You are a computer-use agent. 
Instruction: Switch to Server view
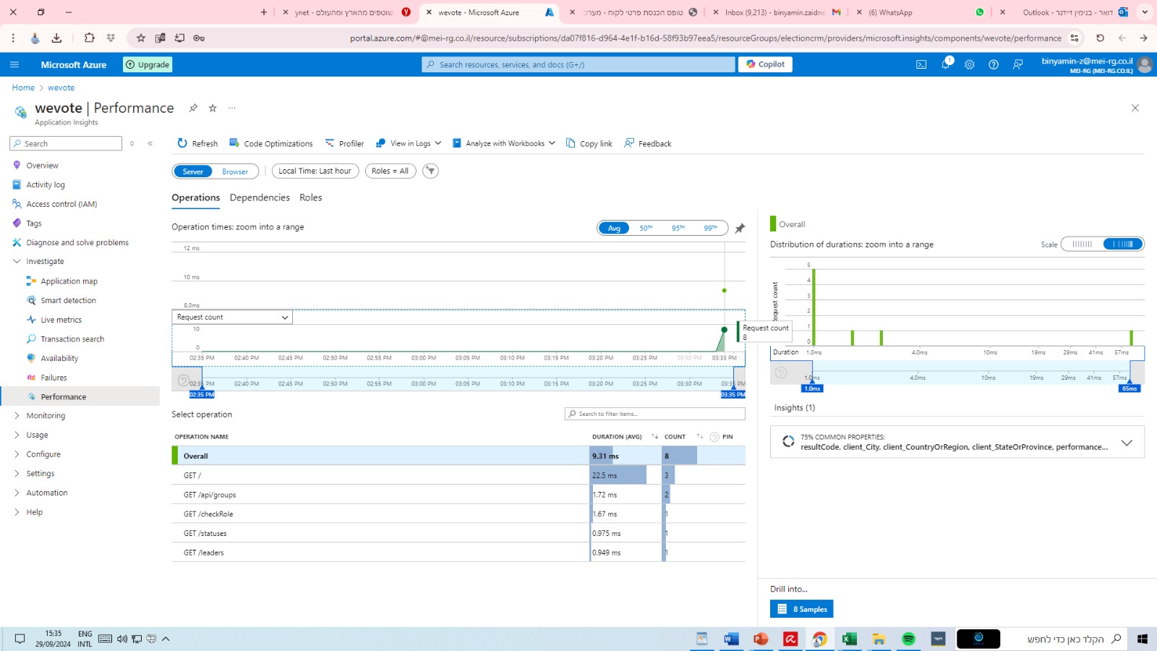click(193, 171)
